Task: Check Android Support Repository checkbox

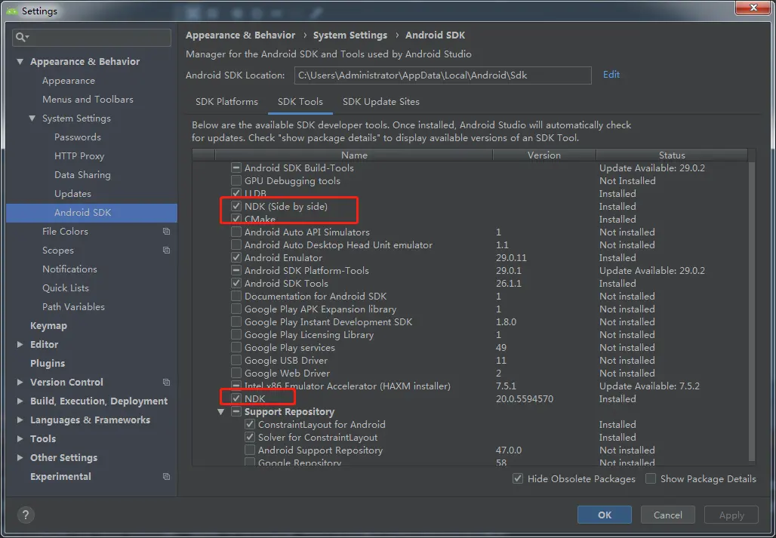Action: coord(250,450)
